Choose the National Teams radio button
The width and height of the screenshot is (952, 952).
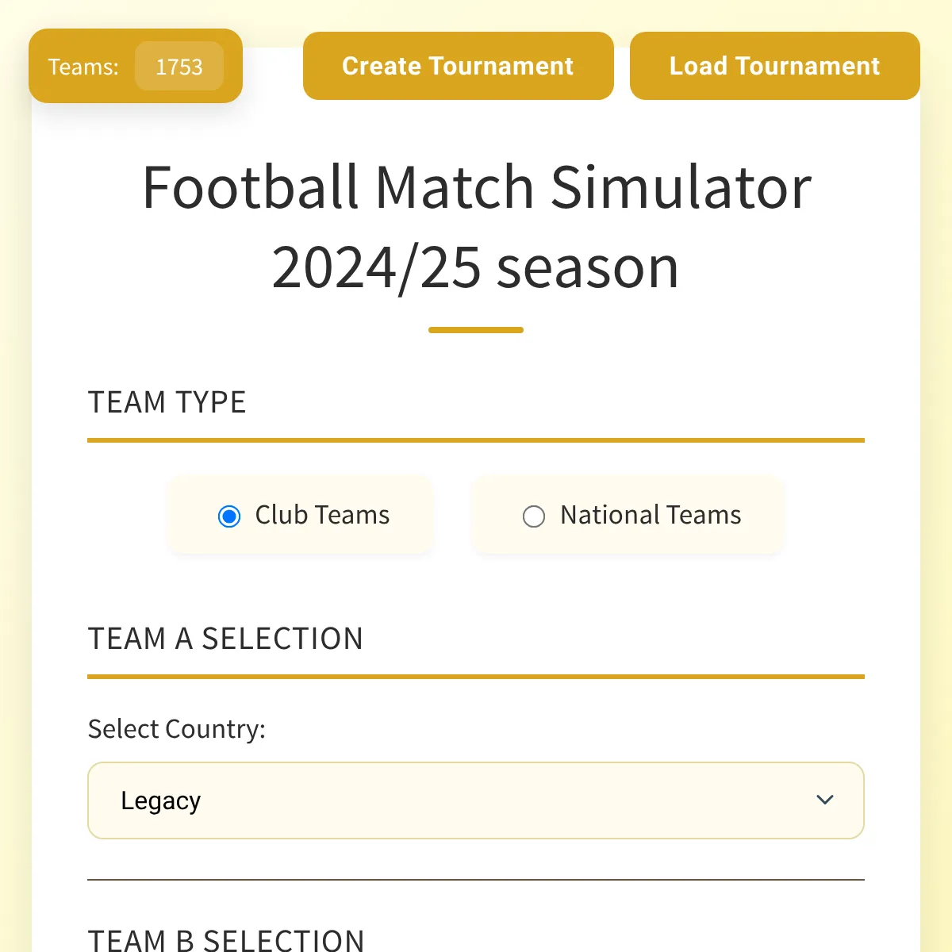pos(534,516)
